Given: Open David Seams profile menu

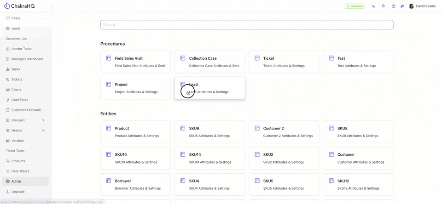Looking at the screenshot, I should tap(422, 6).
